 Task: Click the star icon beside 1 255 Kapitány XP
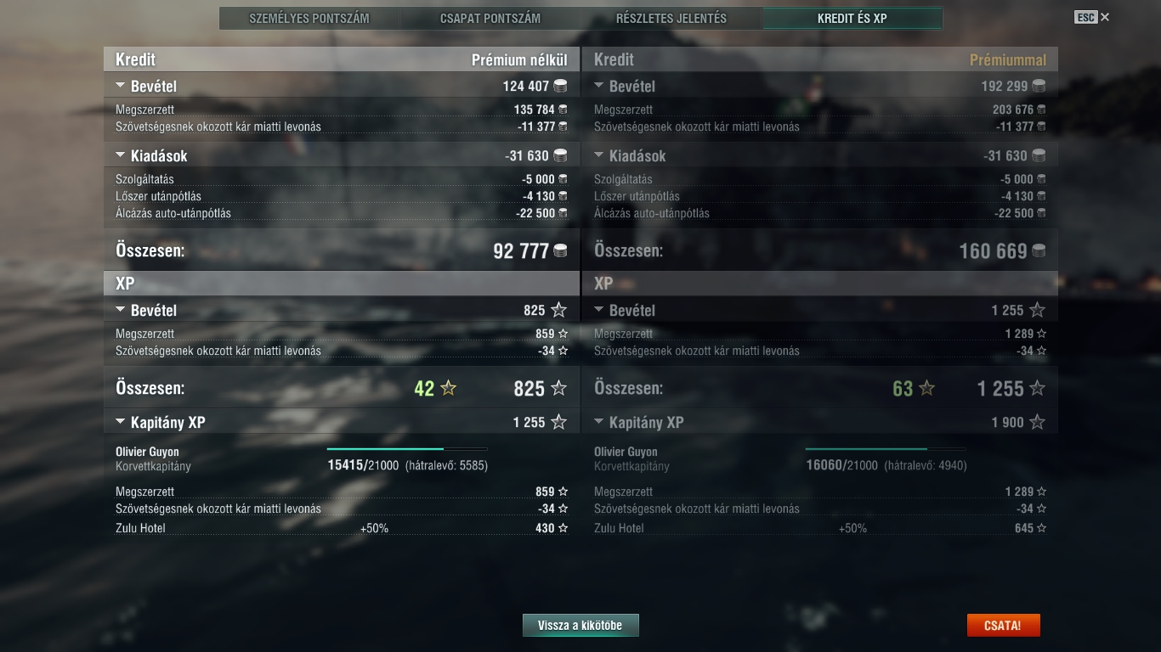558,422
